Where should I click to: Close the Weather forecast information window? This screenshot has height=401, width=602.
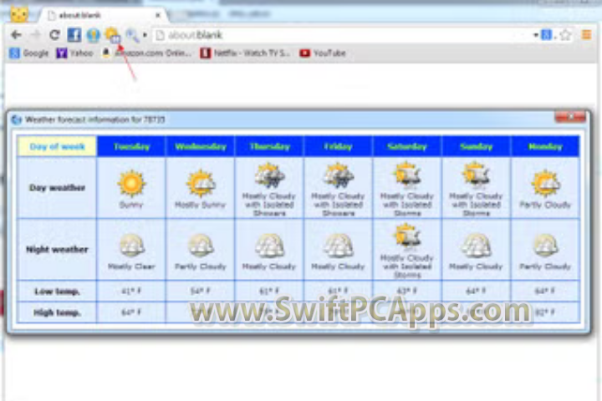570,116
